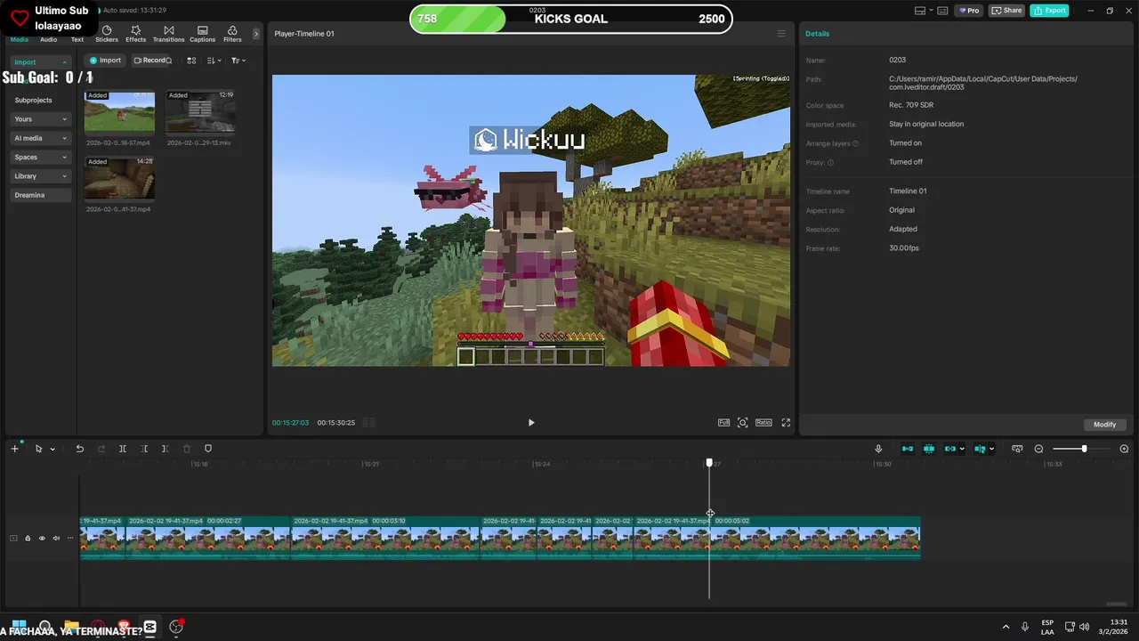Lock the main video track

point(28,538)
